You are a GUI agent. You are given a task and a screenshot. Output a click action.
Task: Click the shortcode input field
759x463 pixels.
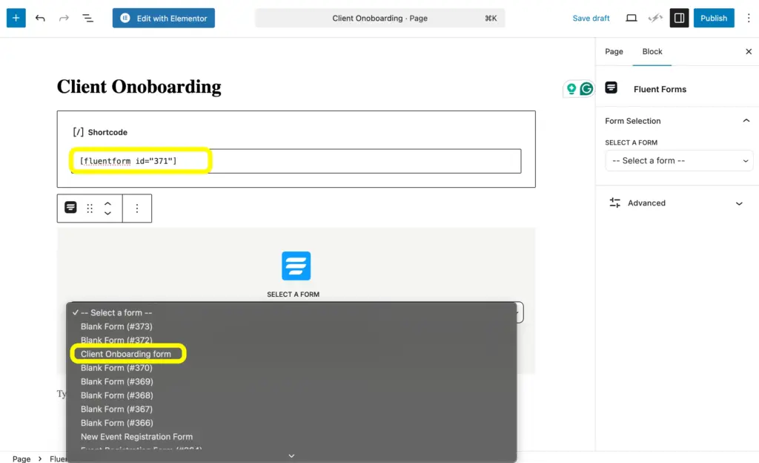coord(296,161)
